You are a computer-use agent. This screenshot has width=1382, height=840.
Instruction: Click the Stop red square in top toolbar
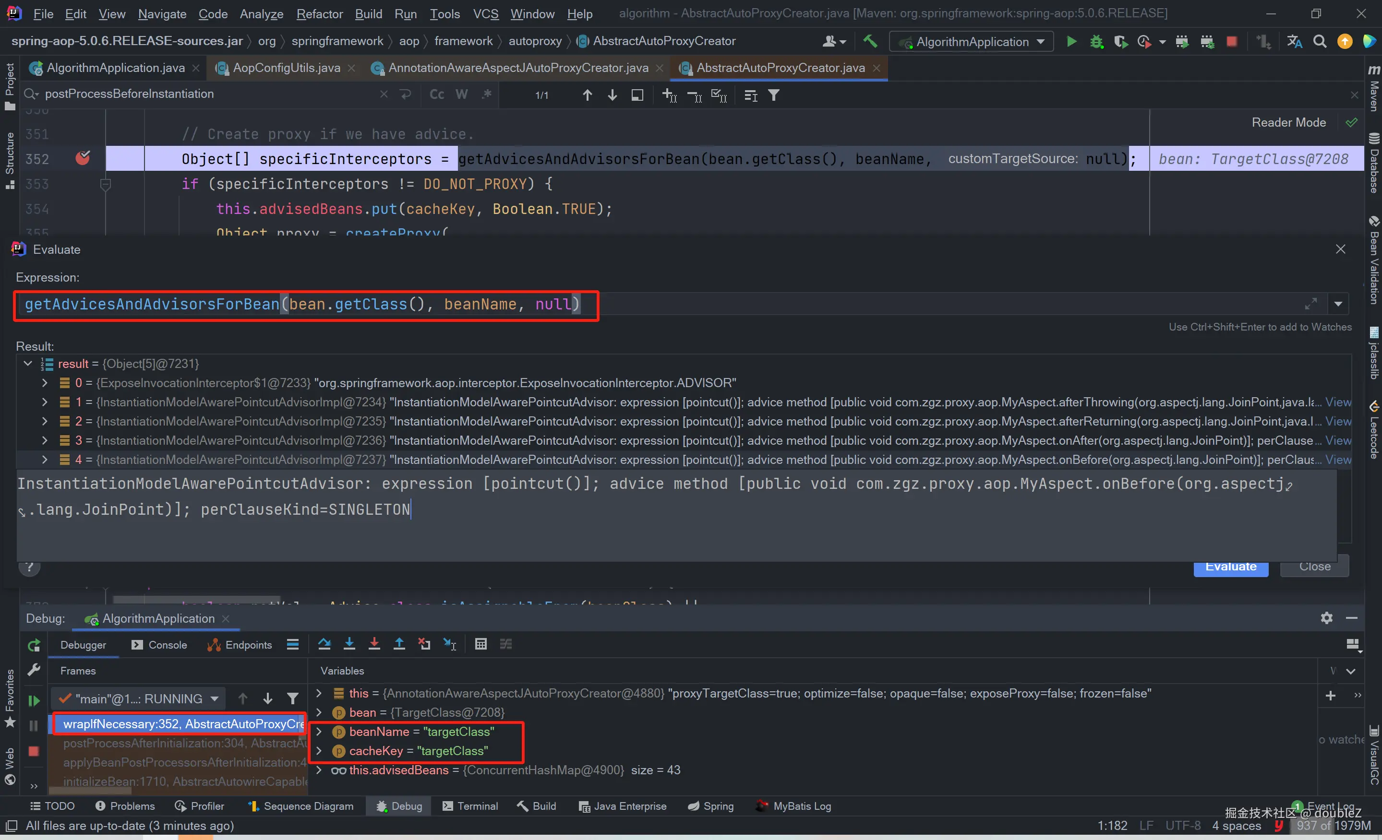coord(1232,41)
